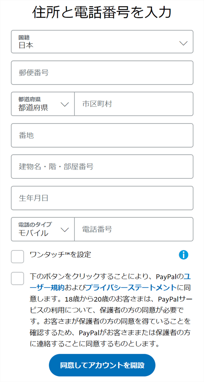This screenshot has height=382, width=204.
Task: Click the 同意してアカウントを開設 button
Action: pos(102,365)
